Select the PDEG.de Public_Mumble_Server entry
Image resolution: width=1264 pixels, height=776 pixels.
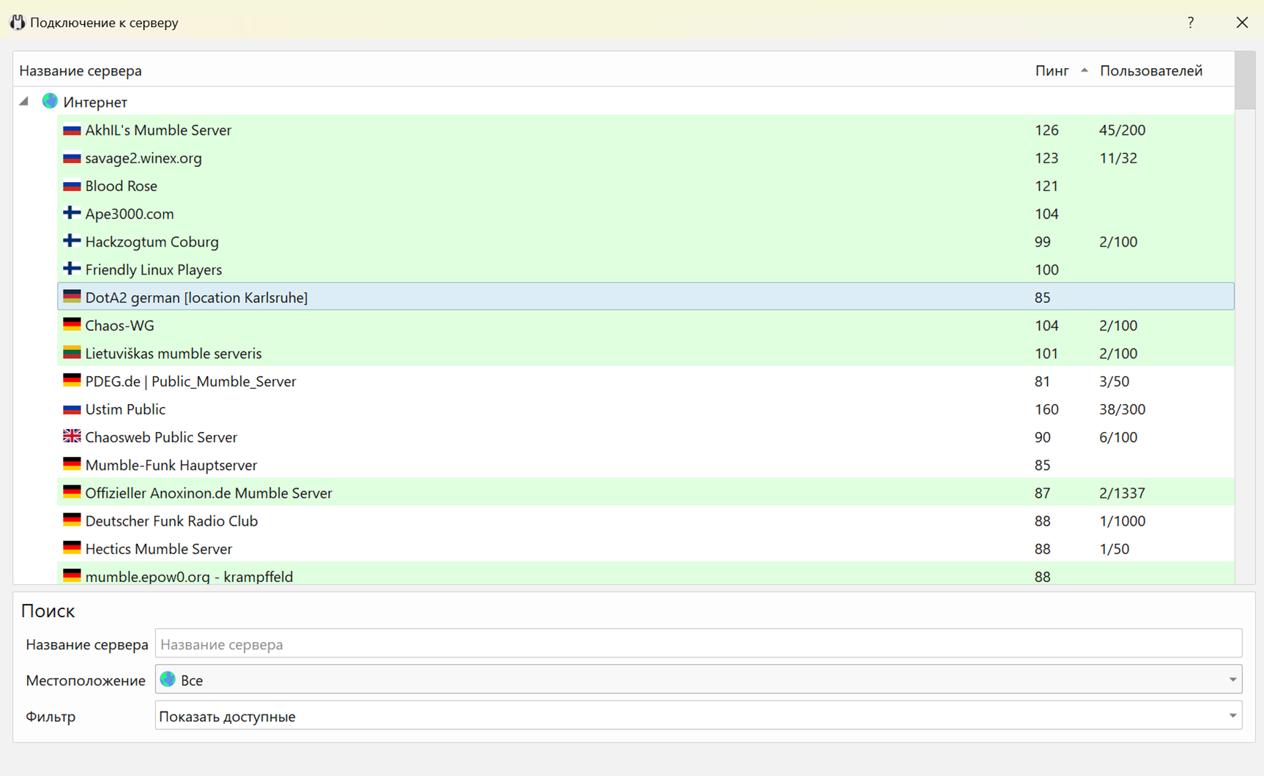coord(190,381)
